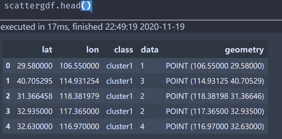Click the class column header

tap(123, 50)
